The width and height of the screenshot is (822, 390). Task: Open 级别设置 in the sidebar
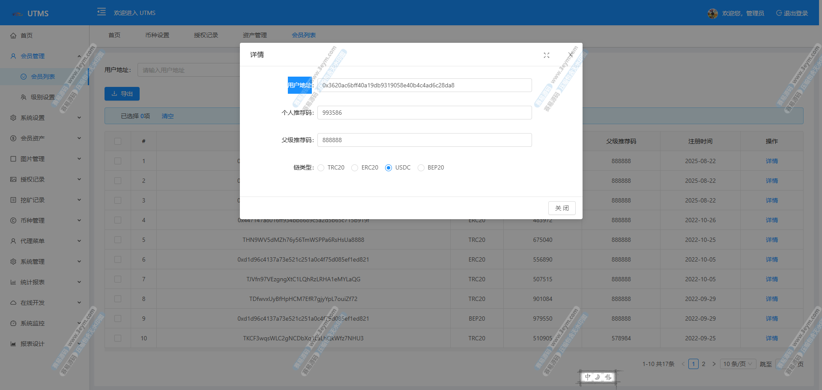click(43, 97)
